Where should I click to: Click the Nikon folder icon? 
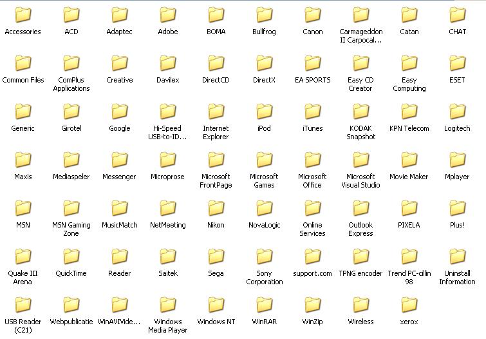tap(216, 208)
